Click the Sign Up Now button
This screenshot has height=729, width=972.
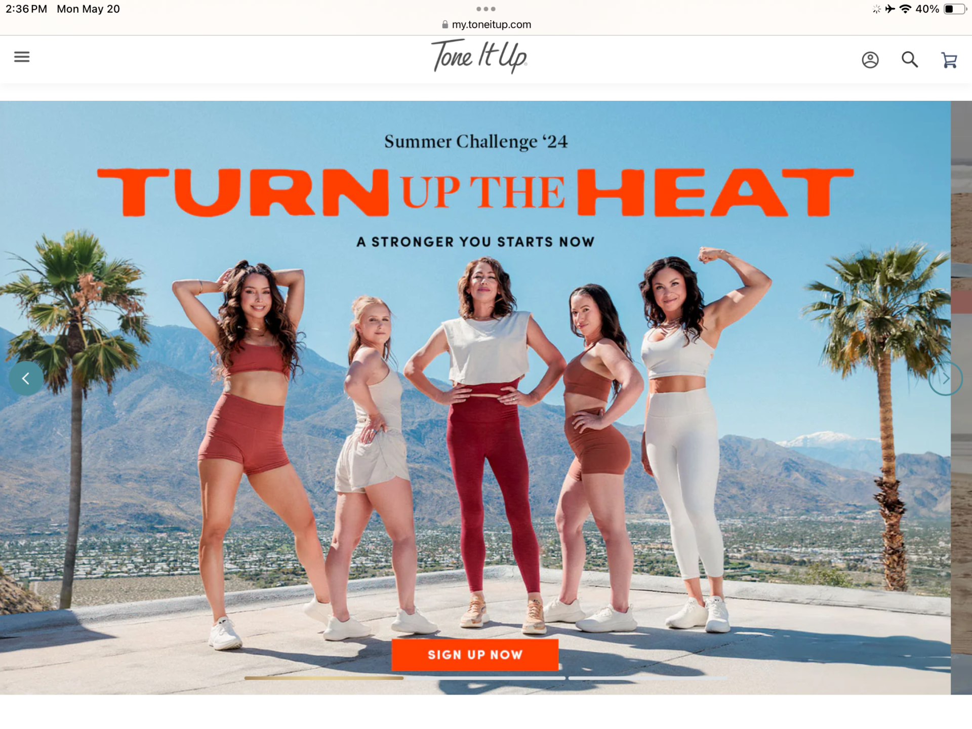475,655
